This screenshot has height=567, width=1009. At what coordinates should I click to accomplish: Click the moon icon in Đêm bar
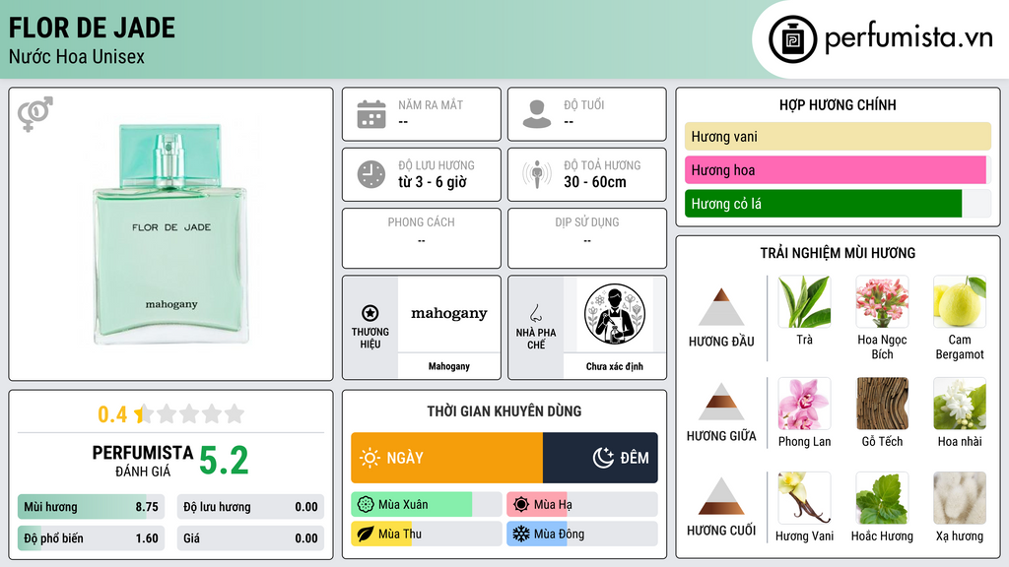point(603,458)
